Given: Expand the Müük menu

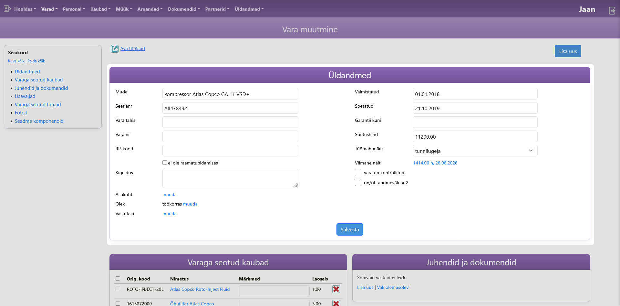Looking at the screenshot, I should 124,9.
